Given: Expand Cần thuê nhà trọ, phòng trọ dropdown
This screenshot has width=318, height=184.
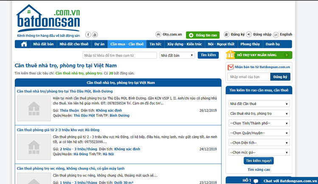Looking at the screenshot, I should tap(259, 113).
